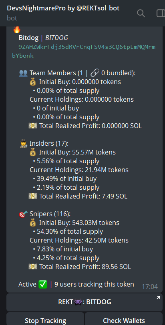This screenshot has width=165, height=325.
Task: Click the chain link bundled icon
Action: 95,73
